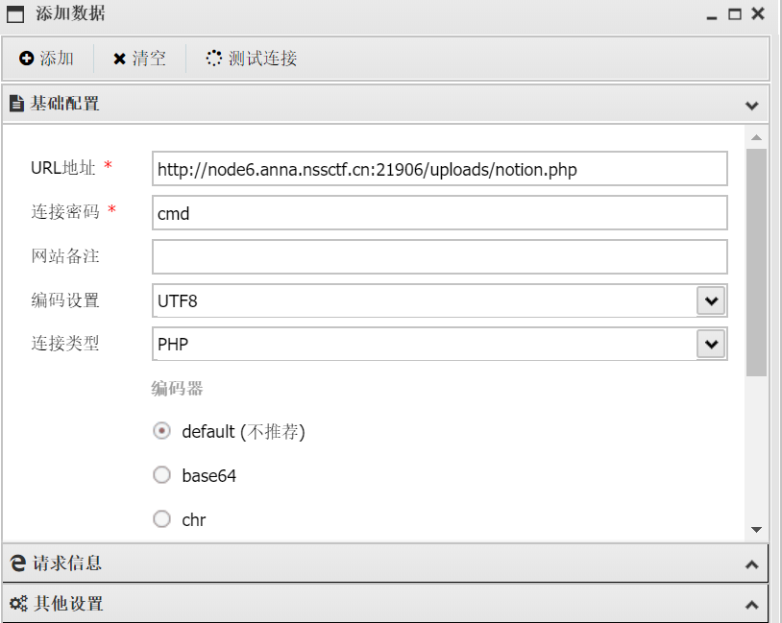Select the default encoder radio button
This screenshot has height=623, width=782.
162,431
